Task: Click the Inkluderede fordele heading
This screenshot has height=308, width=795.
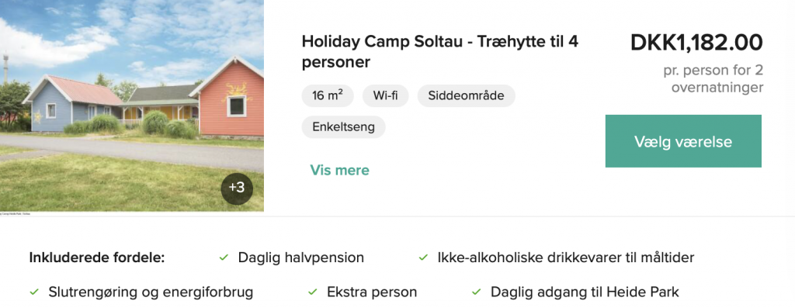Action: [97, 258]
